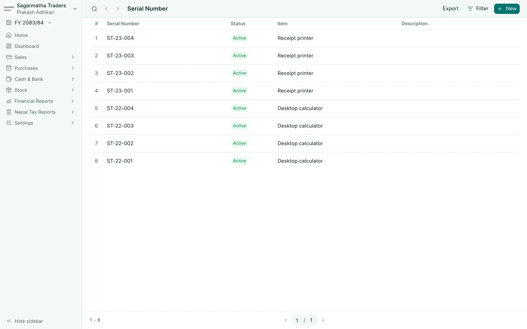Click the Home house icon
Viewport: 527px width, 329px height.
click(9, 35)
